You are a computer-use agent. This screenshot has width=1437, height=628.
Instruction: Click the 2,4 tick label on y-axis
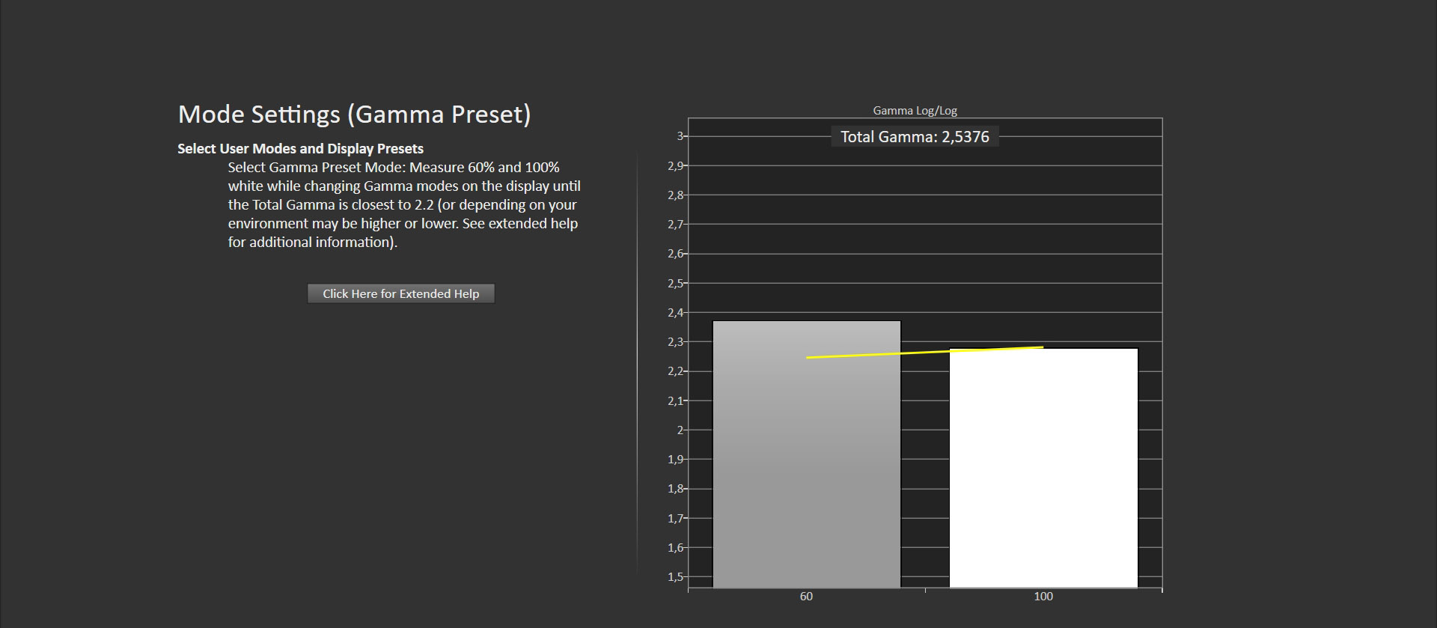click(x=675, y=313)
